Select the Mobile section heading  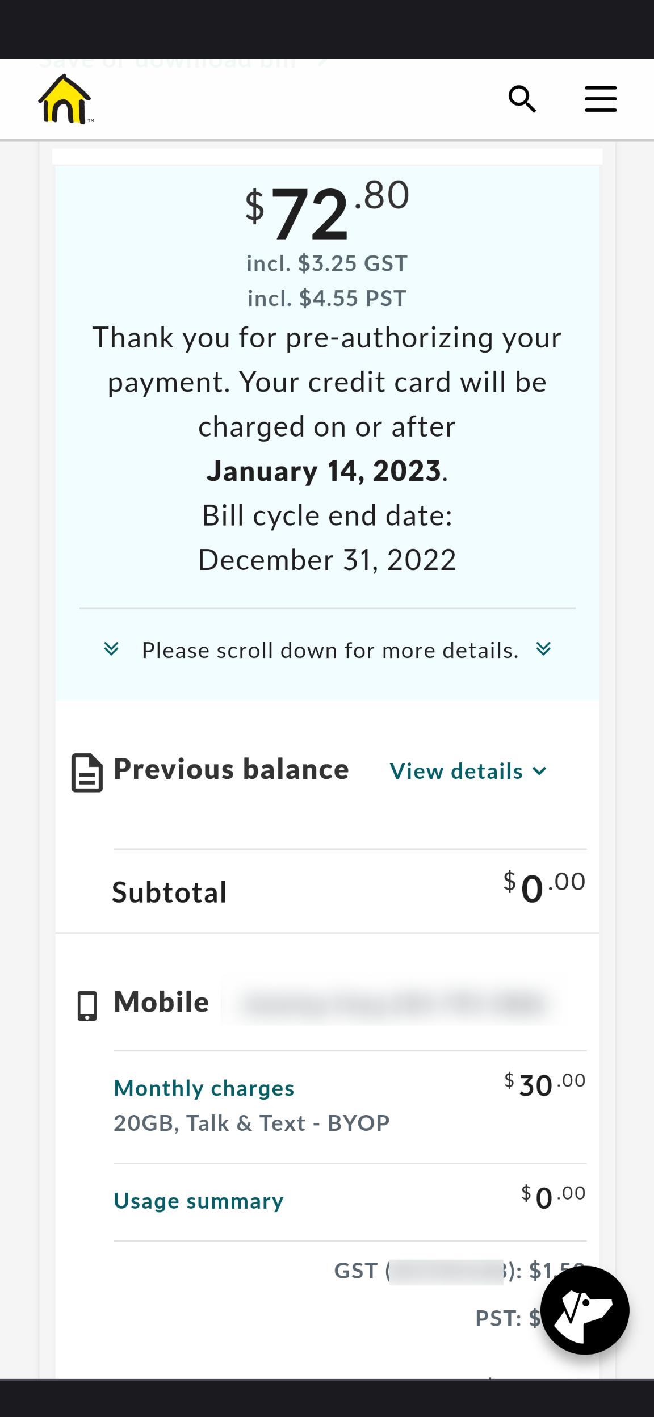click(x=161, y=1002)
